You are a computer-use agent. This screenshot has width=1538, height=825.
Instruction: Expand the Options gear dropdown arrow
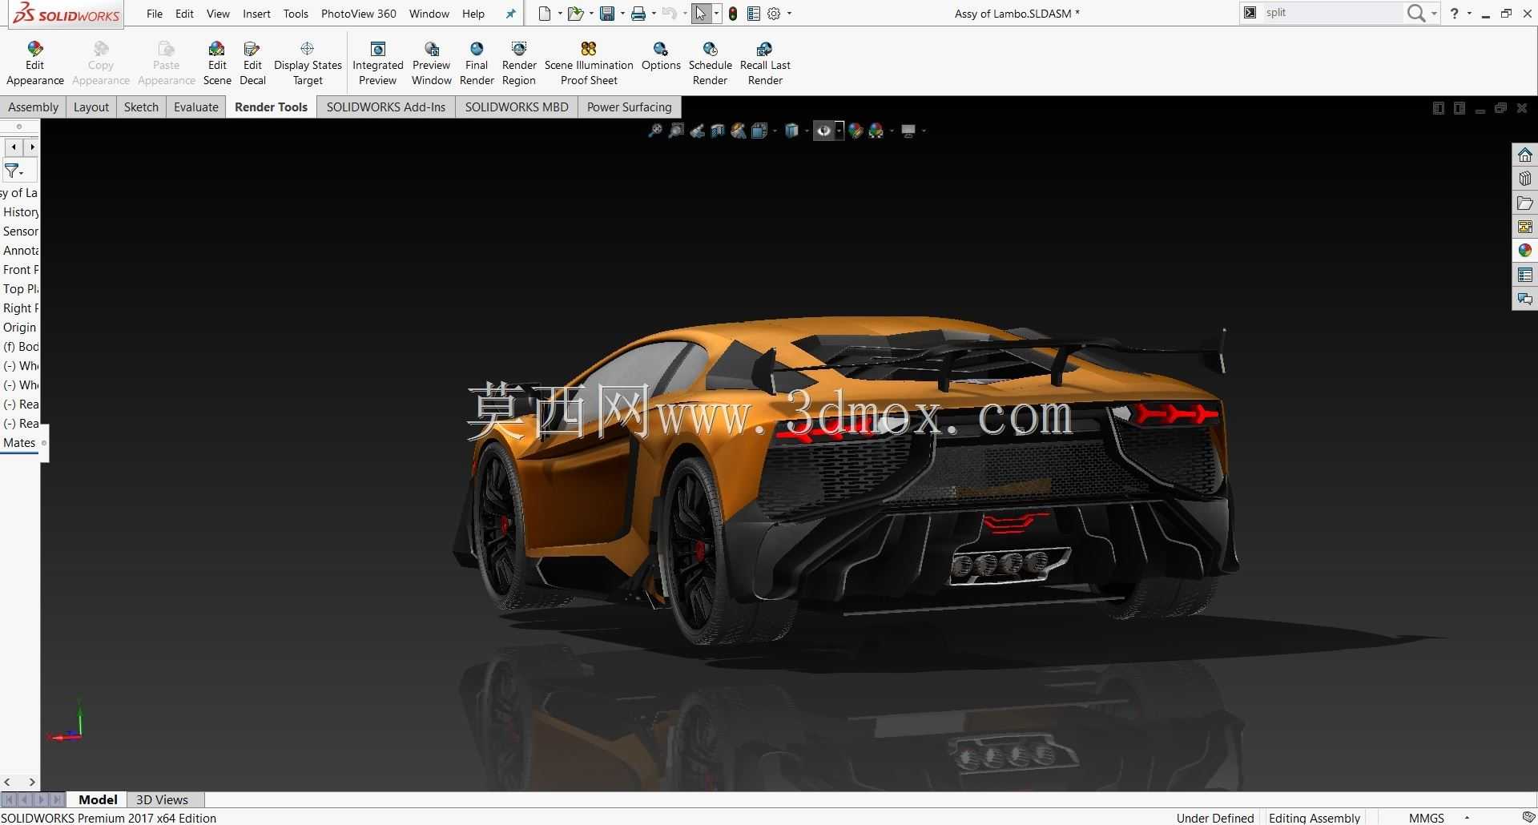[789, 14]
